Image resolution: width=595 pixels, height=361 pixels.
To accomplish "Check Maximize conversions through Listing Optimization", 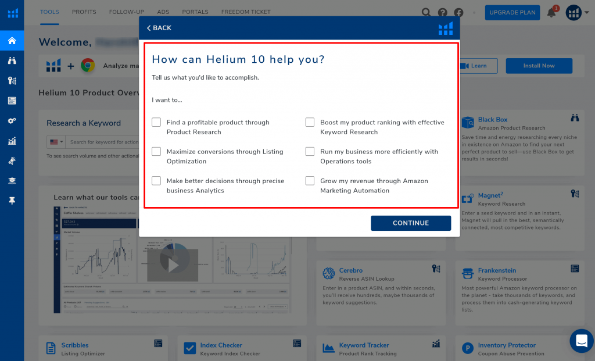I will point(156,152).
